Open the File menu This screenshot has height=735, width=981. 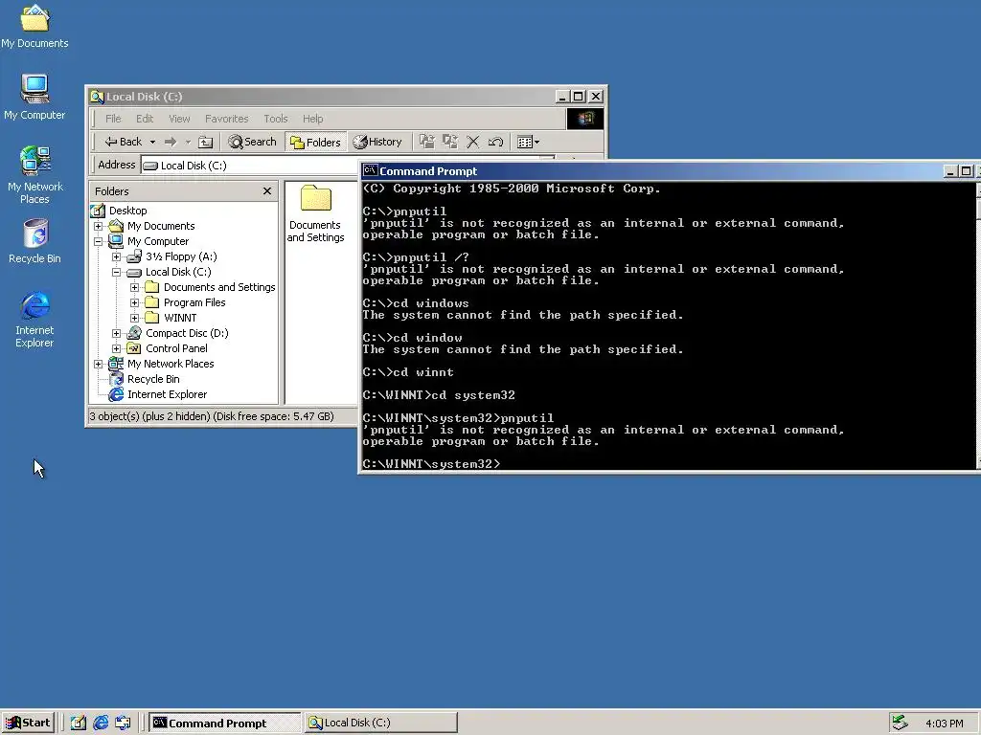[113, 119]
